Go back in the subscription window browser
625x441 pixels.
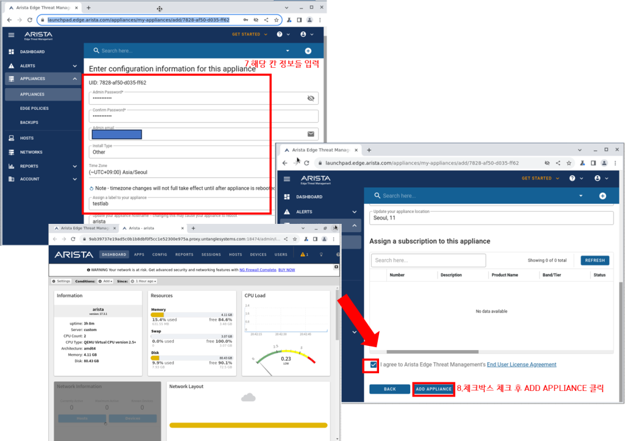[285, 163]
